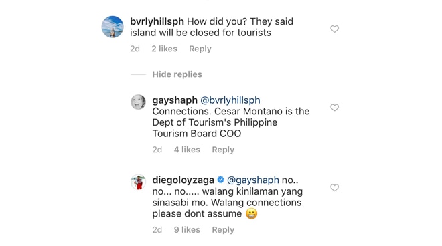Screen dimensions: 442x246
Task: Open bvrlyhillsph's profile picture
Action: coord(113,27)
